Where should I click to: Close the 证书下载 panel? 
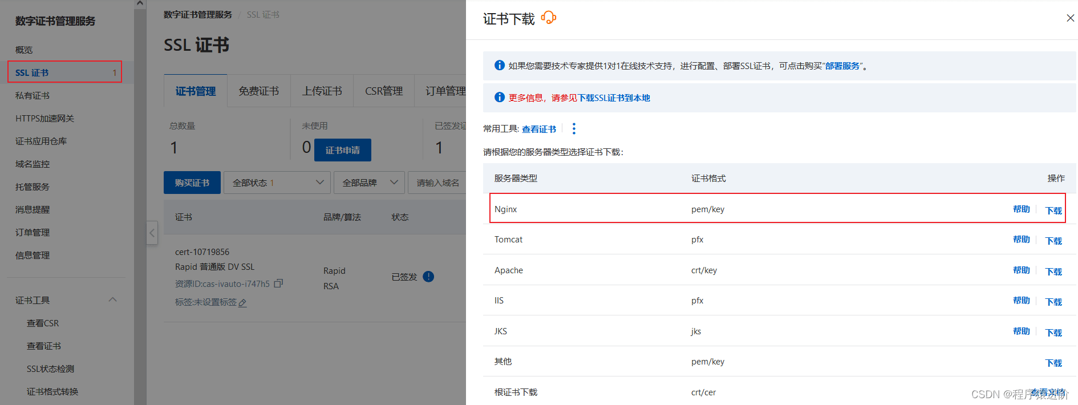tap(1070, 18)
